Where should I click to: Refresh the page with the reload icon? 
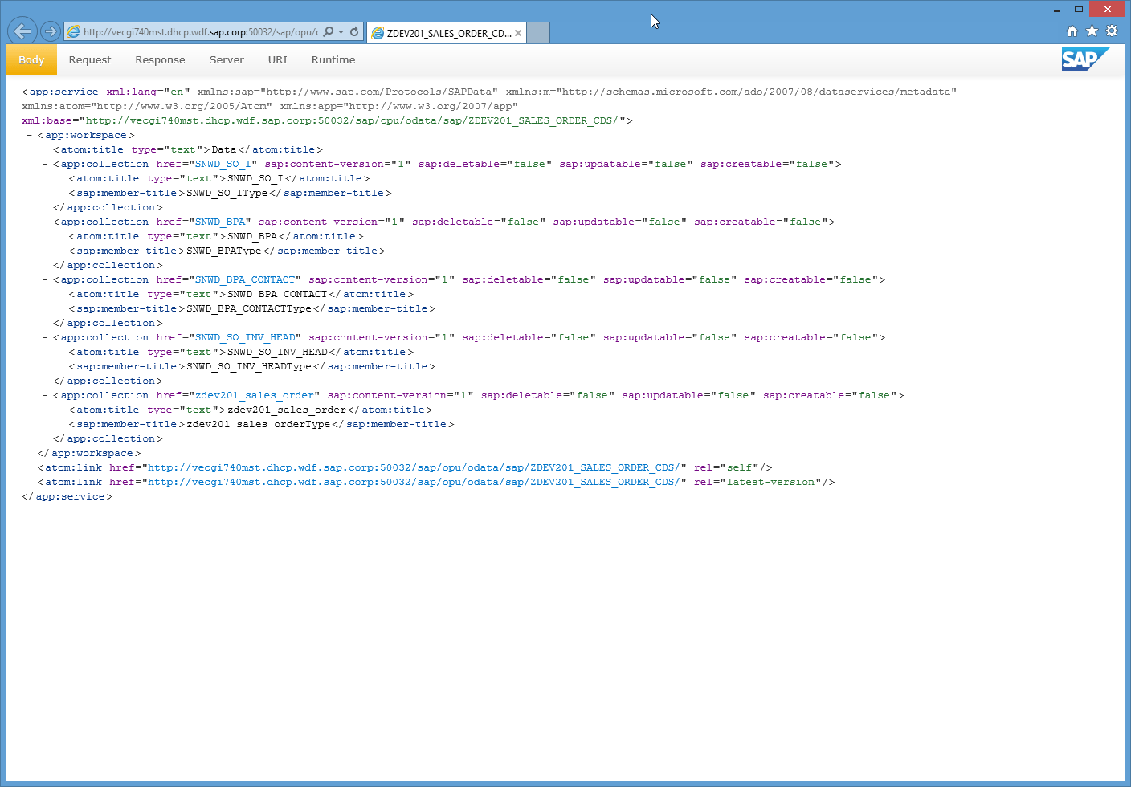pyautogui.click(x=354, y=32)
